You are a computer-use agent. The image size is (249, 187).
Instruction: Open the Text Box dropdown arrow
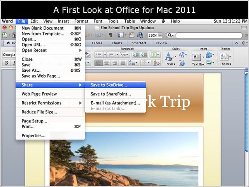(x=203, y=57)
